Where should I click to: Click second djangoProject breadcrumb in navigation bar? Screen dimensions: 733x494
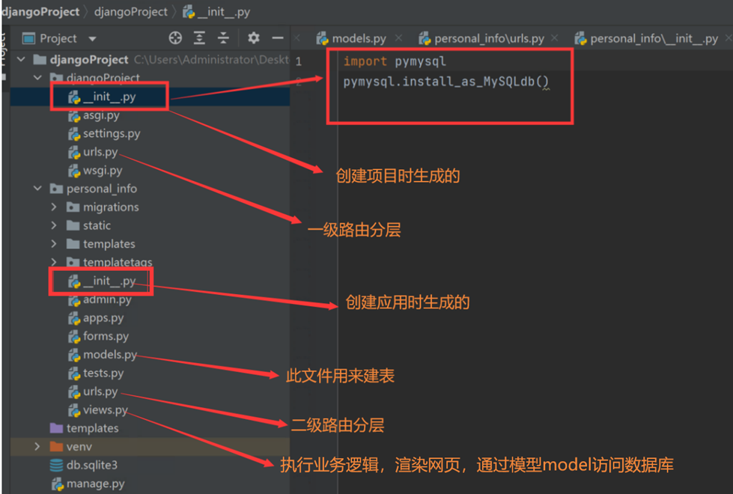pos(131,12)
